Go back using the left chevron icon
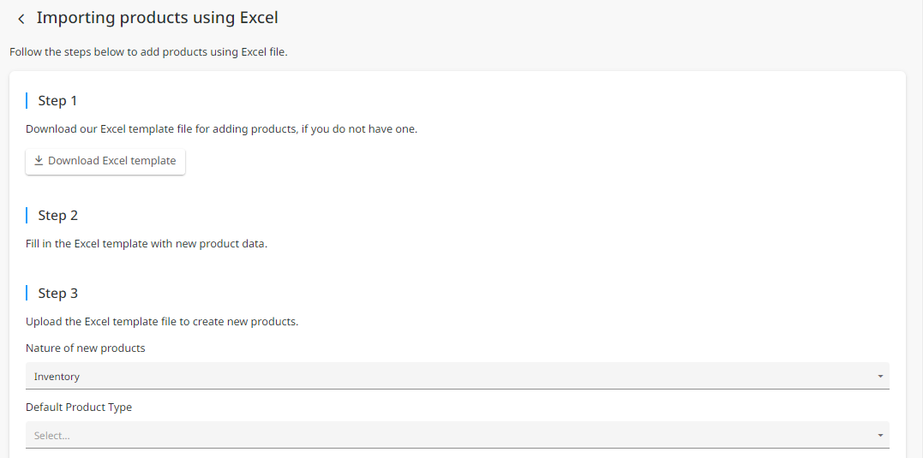The width and height of the screenshot is (923, 458). click(x=21, y=20)
